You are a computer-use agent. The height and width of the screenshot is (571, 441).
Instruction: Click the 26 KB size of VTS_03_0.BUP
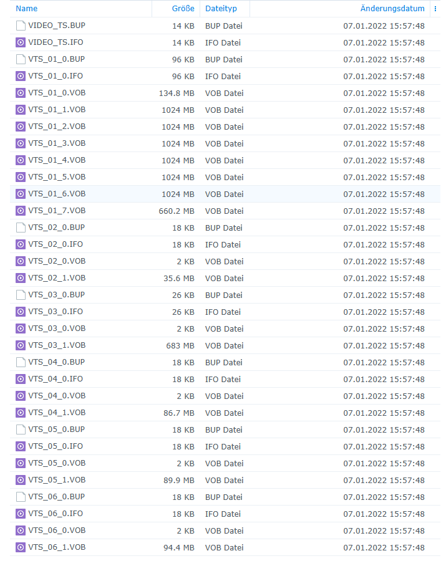click(183, 295)
